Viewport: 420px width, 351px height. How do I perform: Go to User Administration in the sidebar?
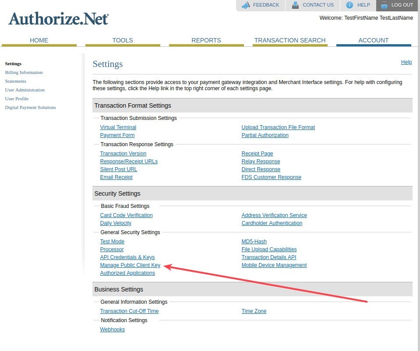(x=25, y=90)
